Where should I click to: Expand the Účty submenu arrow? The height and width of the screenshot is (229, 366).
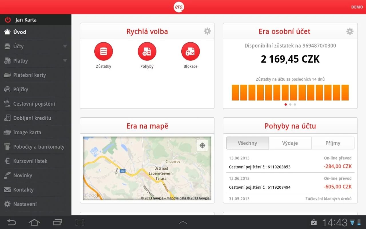[65, 46]
